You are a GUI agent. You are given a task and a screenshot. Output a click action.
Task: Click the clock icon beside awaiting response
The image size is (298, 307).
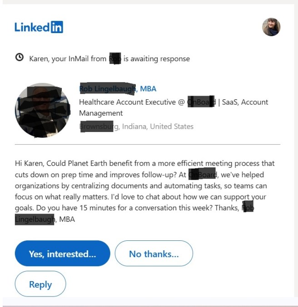[20, 58]
